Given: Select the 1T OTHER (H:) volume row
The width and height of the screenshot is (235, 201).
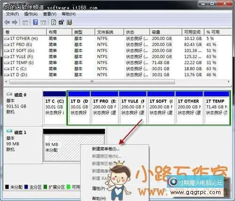Looking at the screenshot, I should pos(117,39).
